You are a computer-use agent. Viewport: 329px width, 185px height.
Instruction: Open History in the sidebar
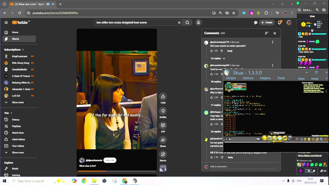19,120
